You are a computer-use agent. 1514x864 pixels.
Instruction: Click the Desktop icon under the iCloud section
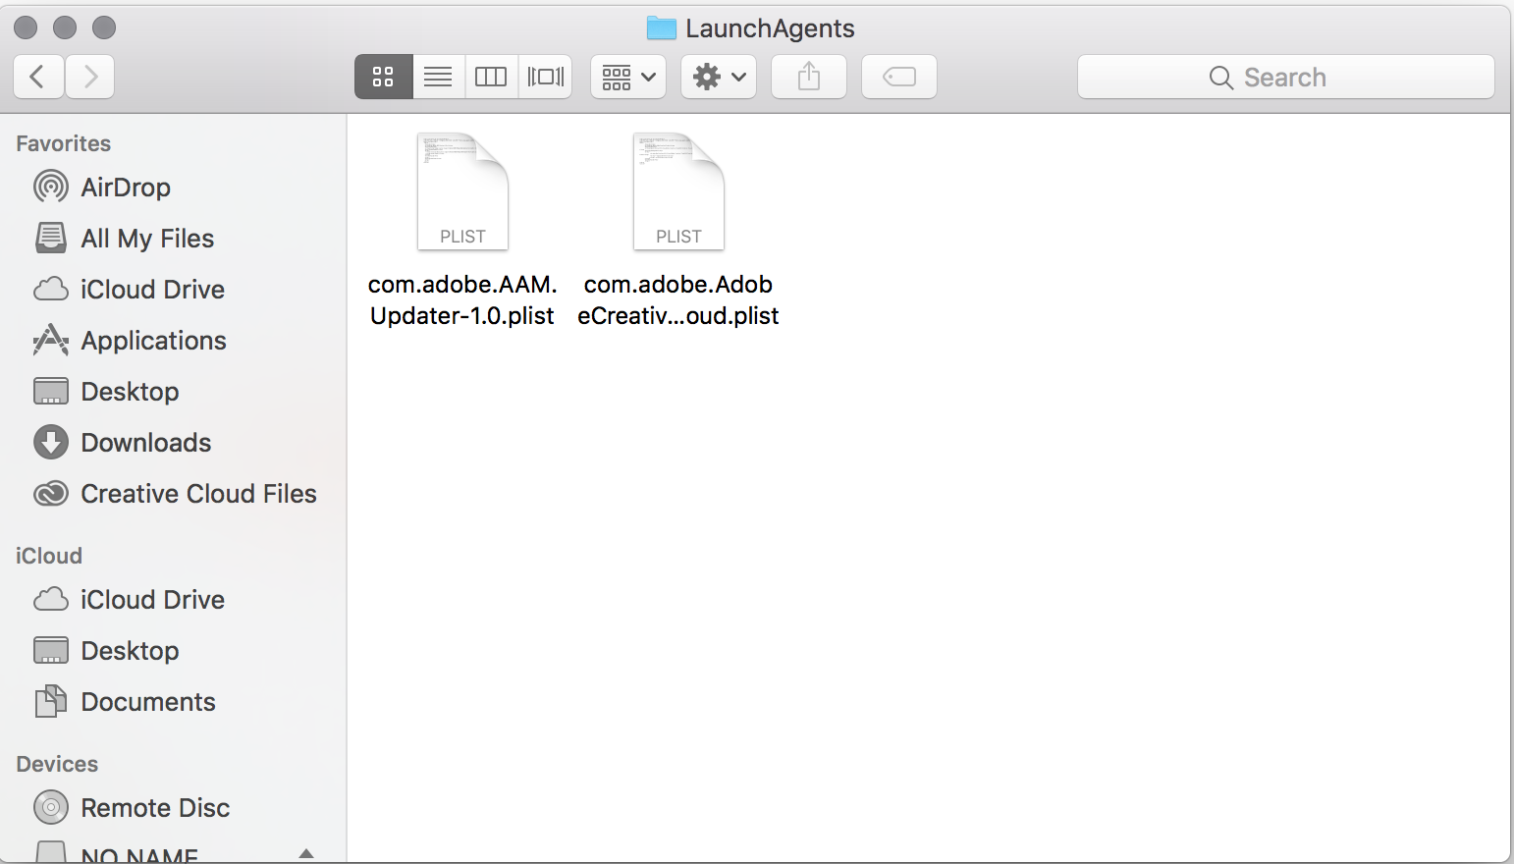point(51,650)
